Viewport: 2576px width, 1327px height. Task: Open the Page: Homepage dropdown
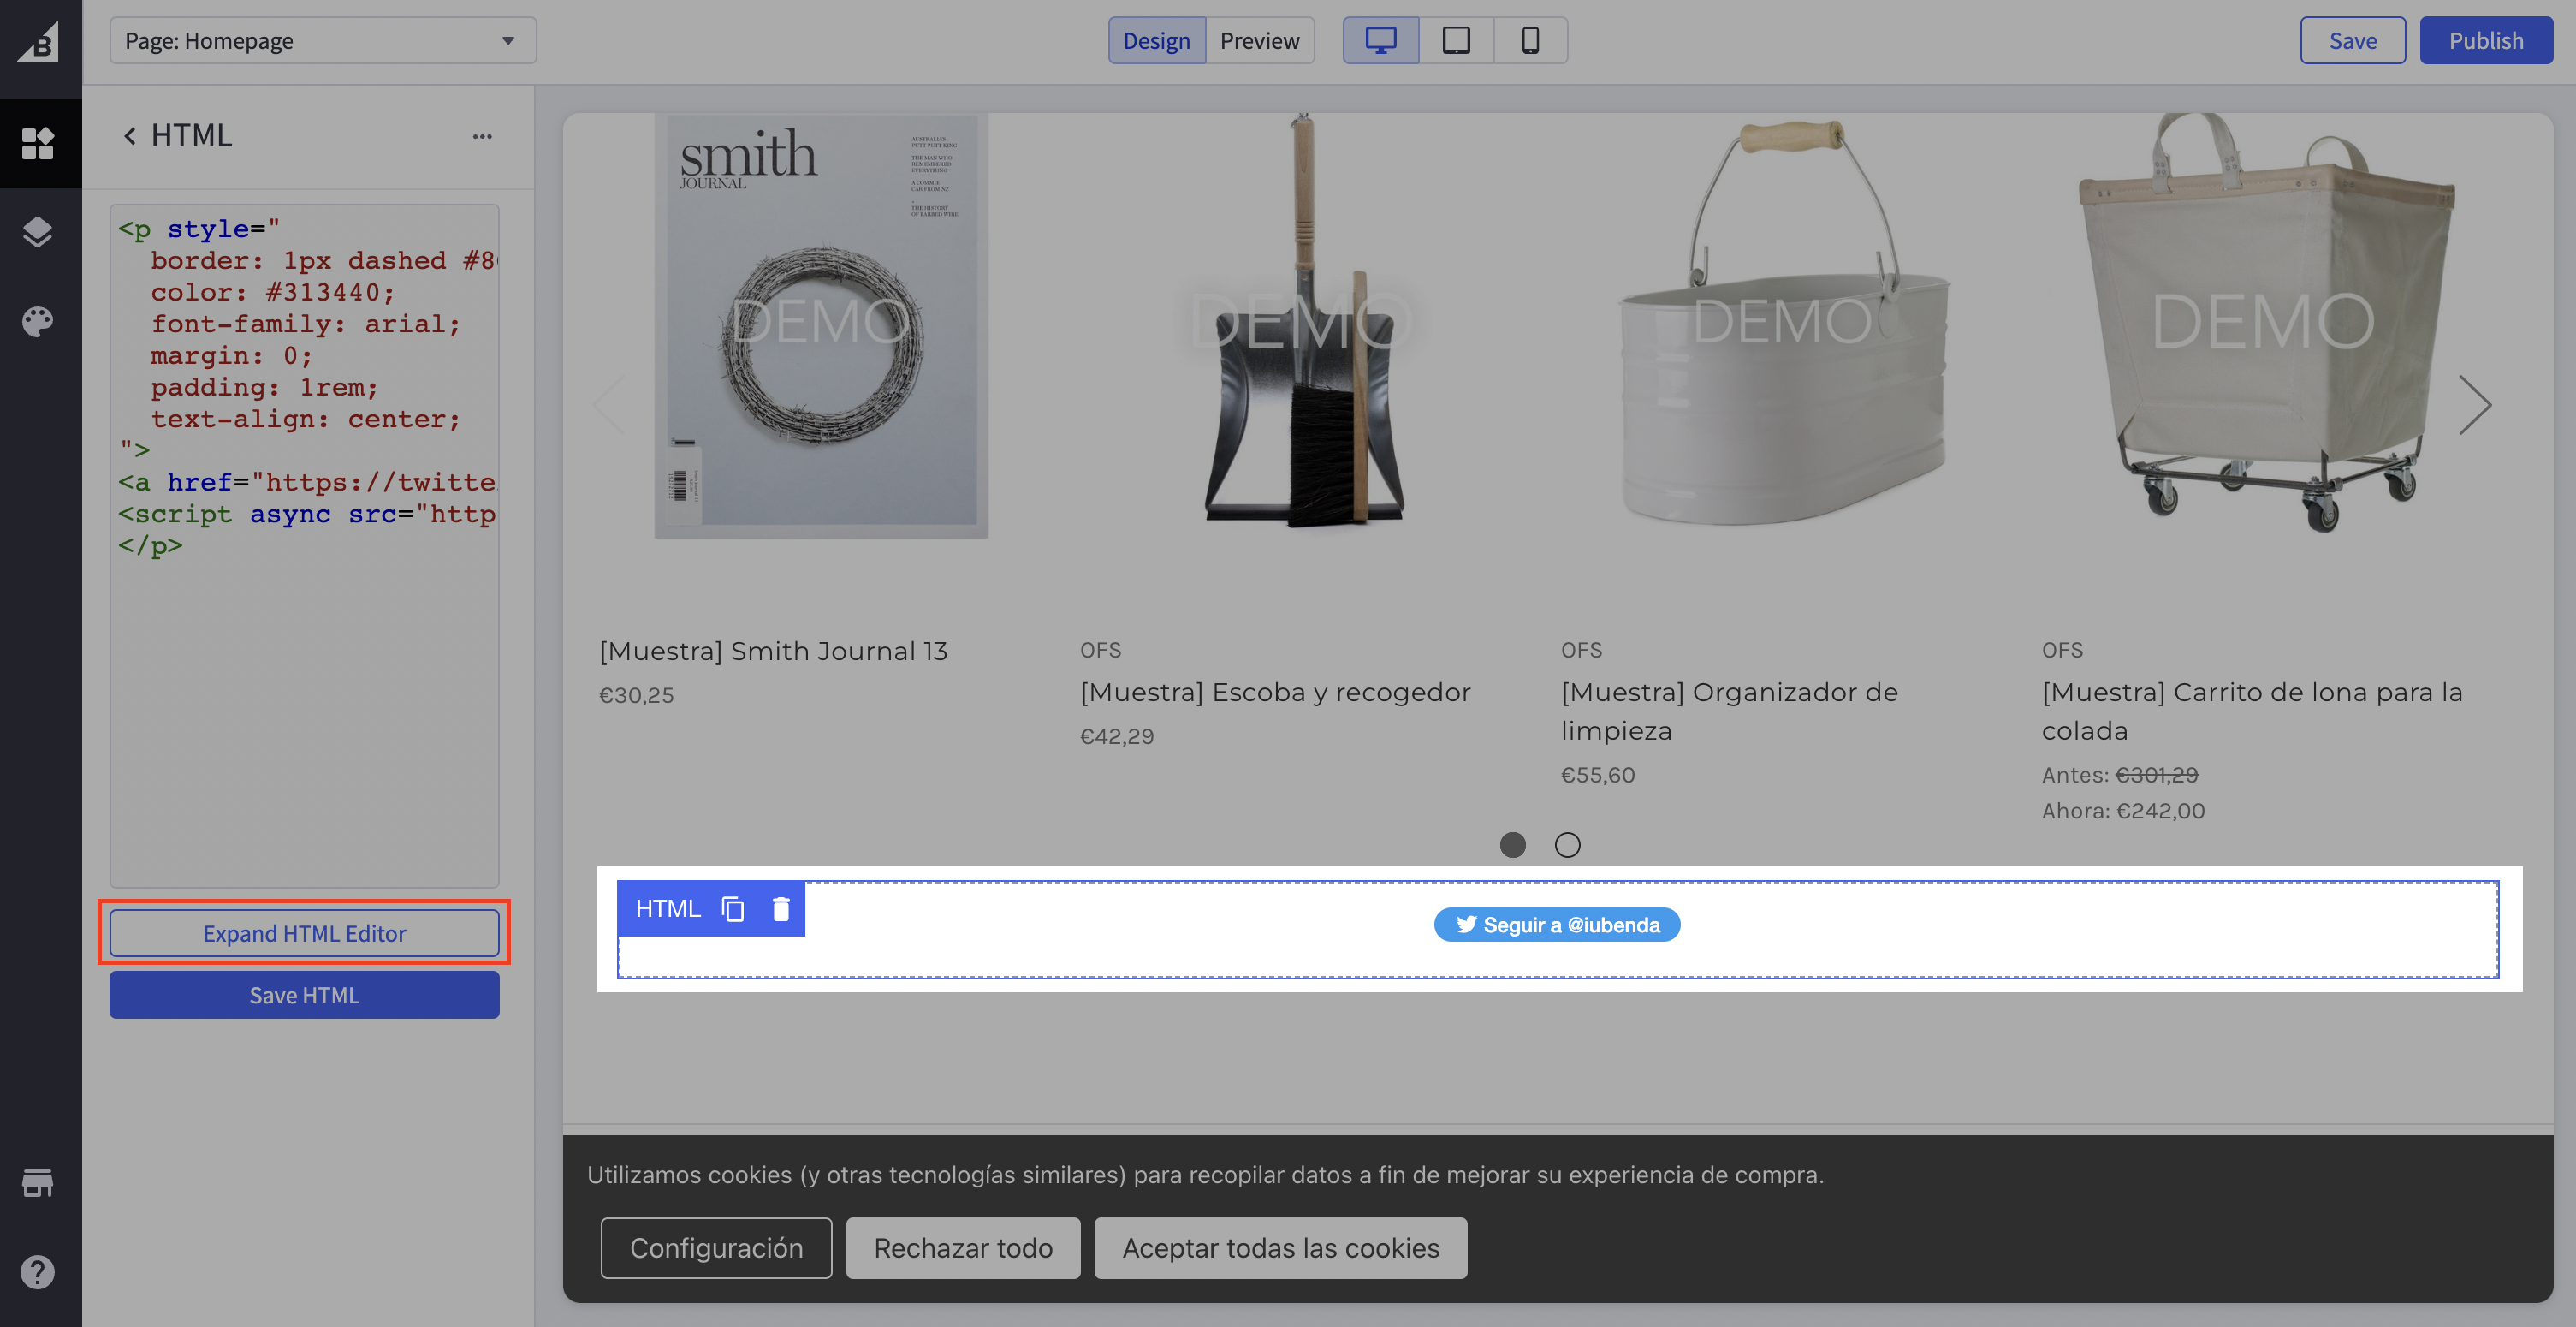322,41
